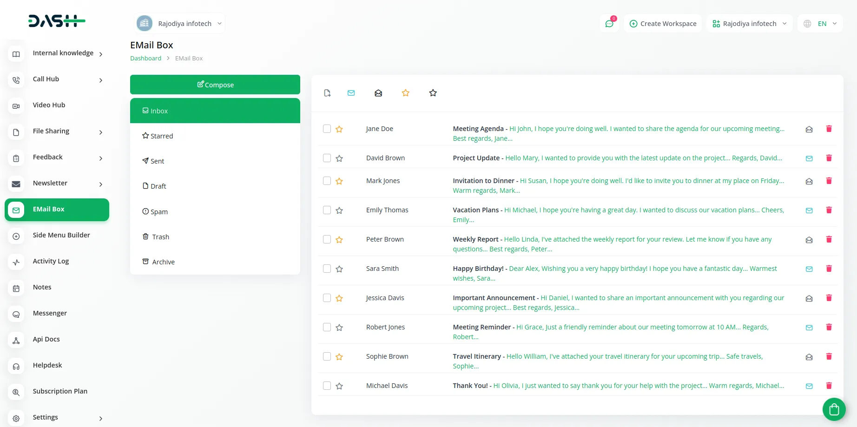Tick the Michael Davis email checkbox
Image resolution: width=857 pixels, height=427 pixels.
pos(327,386)
